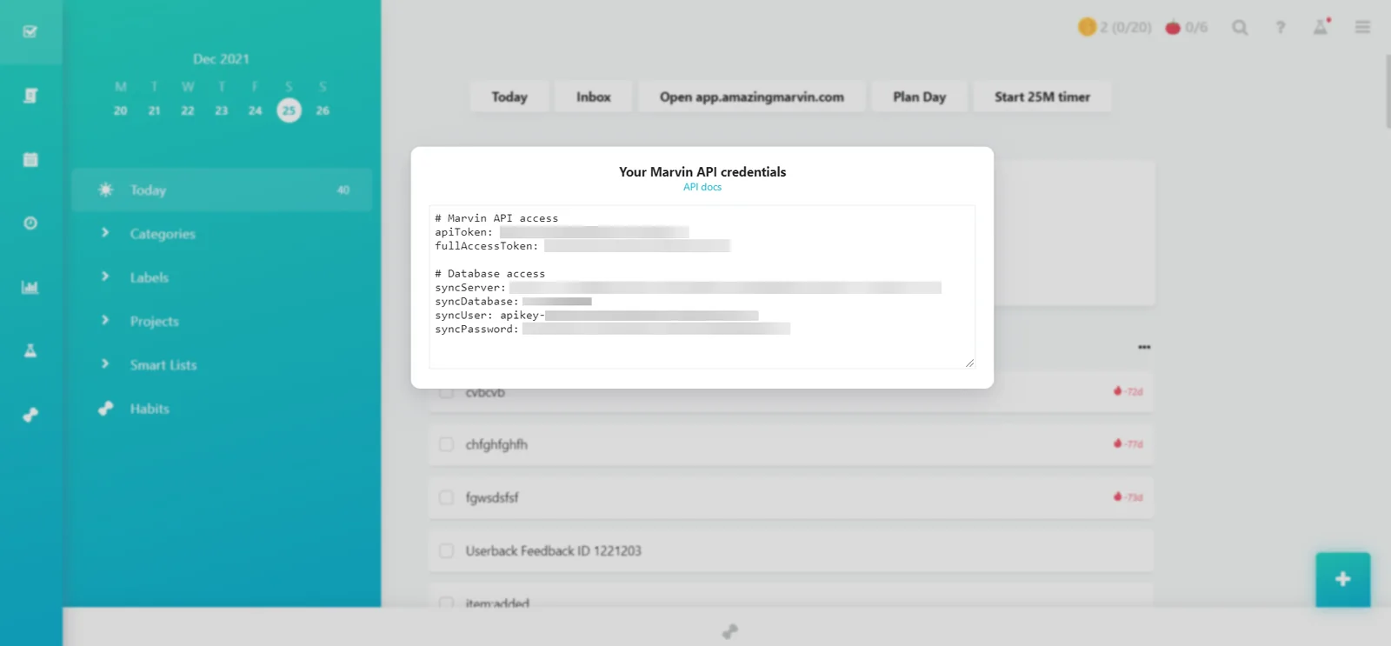The image size is (1391, 646).
Task: Click the sun icon beside Today
Action: tap(106, 190)
